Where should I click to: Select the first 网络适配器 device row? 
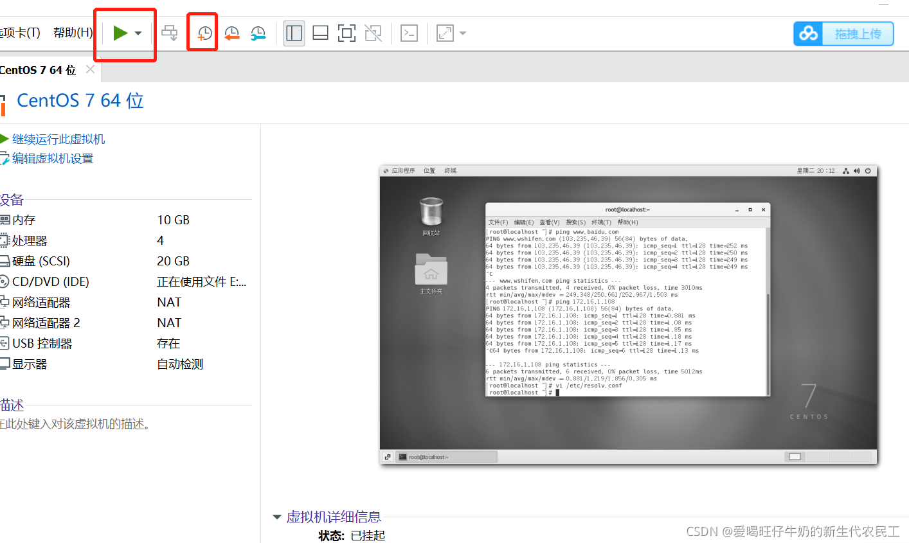pos(125,302)
